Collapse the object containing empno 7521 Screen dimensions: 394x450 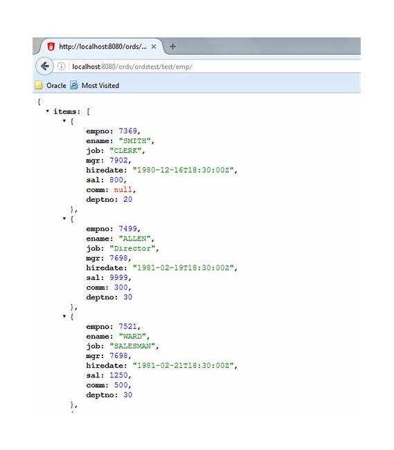(x=64, y=317)
